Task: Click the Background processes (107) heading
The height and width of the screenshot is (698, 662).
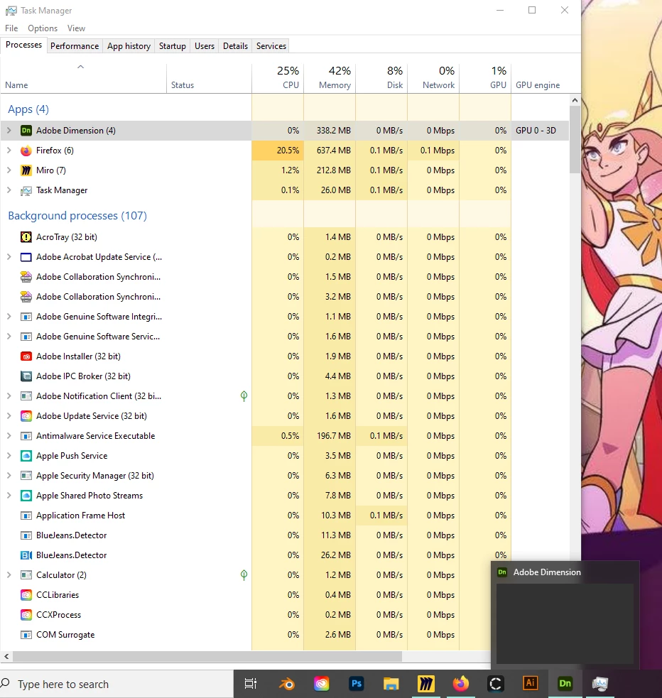Action: [x=77, y=215]
